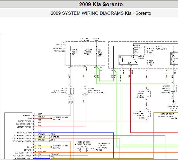The height and width of the screenshot is (160, 178).
Task: Click the J/C I33 connector symbol
Action: [x=148, y=114]
